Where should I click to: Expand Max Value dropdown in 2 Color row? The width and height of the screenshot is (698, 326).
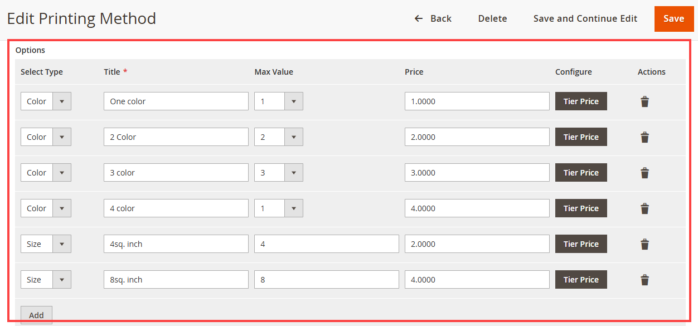click(279, 137)
